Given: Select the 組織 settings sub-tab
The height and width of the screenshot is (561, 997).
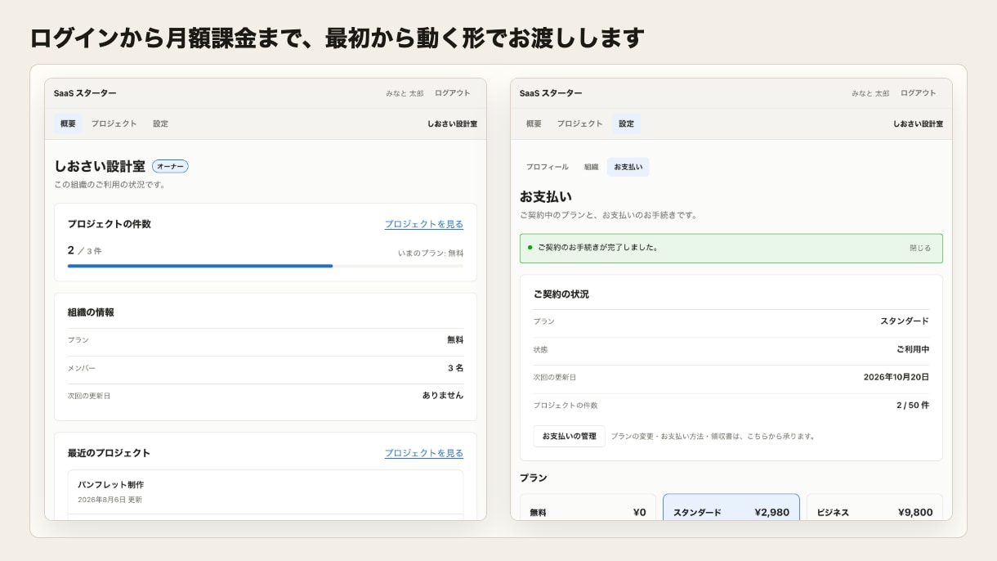Looking at the screenshot, I should pos(592,167).
